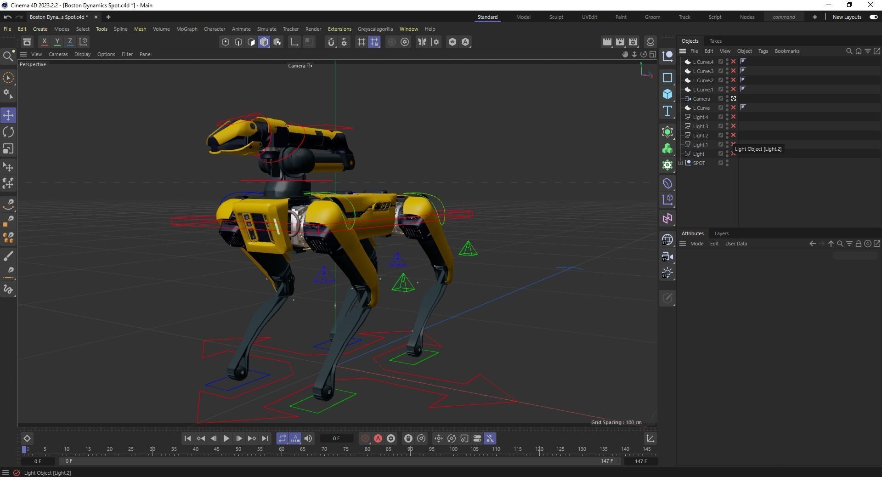Click Attributes back arrow
The width and height of the screenshot is (882, 477).
pos(812,244)
